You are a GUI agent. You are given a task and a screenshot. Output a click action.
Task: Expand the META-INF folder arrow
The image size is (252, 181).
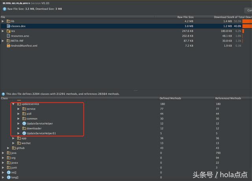point(3,41)
